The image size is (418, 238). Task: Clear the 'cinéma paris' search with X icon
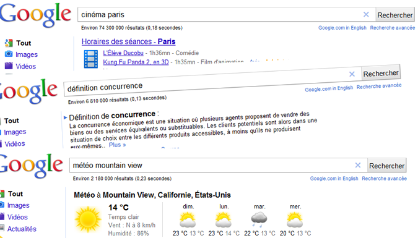click(366, 15)
